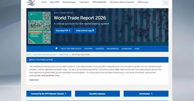194x101 pixels.
Task: Click the Read more link
Action: click(x=34, y=80)
